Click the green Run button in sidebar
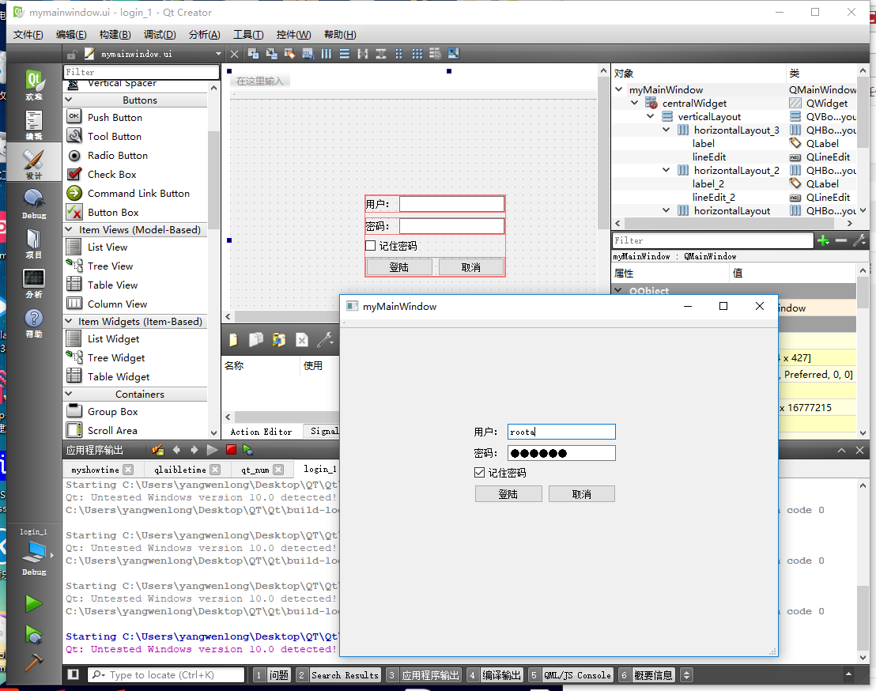Screen dimensions: 876x691 [33, 604]
